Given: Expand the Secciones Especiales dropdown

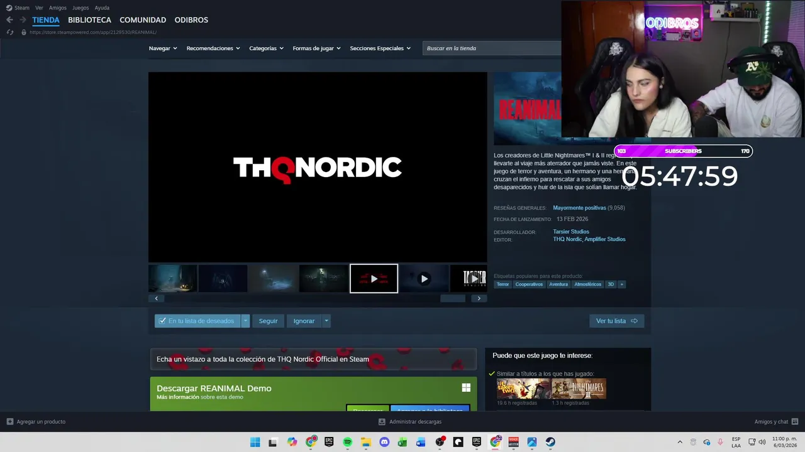Looking at the screenshot, I should point(380,48).
